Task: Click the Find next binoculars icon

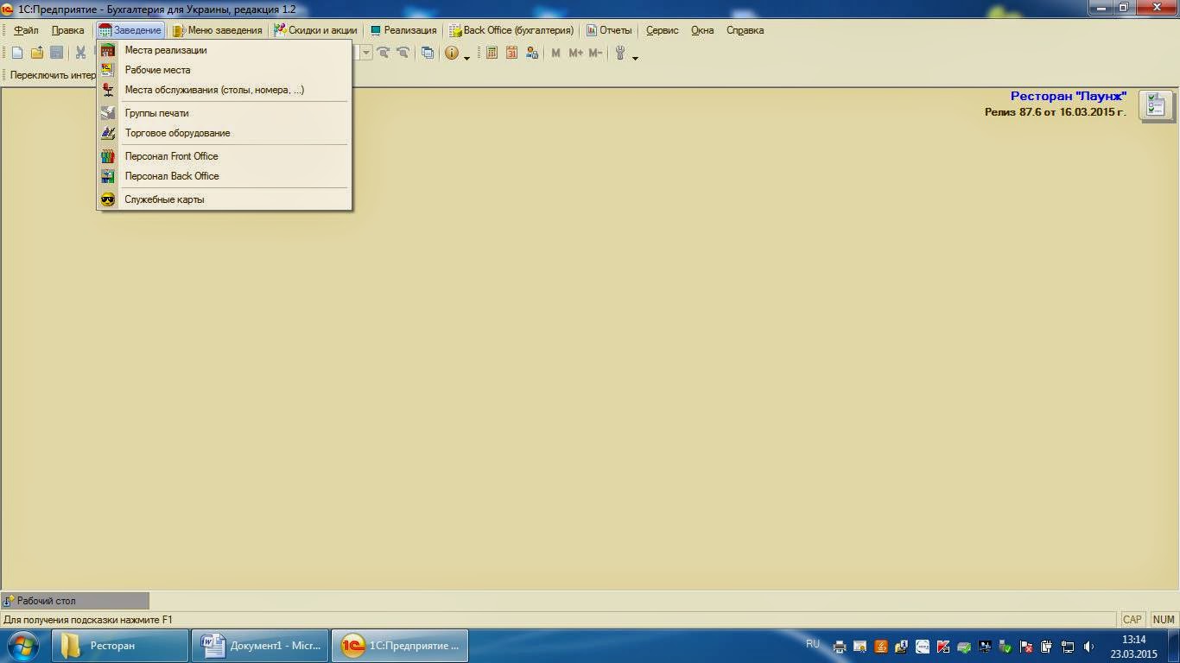Action: (383, 53)
